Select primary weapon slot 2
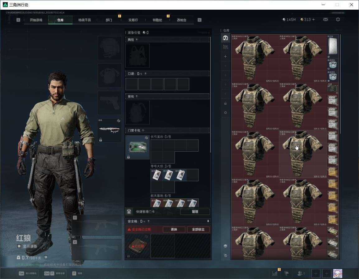 point(97,250)
